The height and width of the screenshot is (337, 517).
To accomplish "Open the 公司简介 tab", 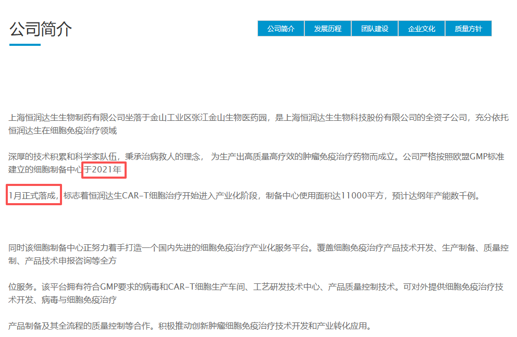I will 281,29.
